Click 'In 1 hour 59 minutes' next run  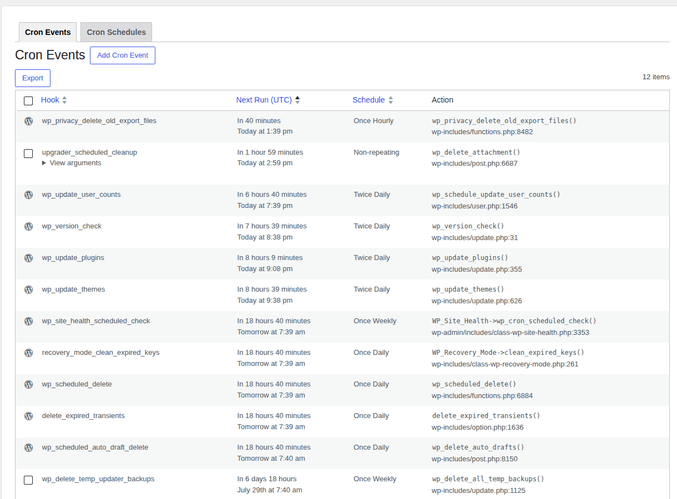pyautogui.click(x=270, y=152)
